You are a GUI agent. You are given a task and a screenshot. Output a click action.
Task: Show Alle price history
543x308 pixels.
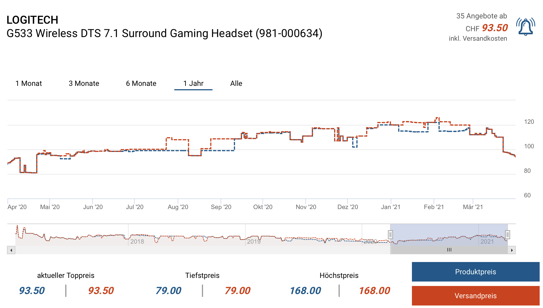tap(236, 83)
